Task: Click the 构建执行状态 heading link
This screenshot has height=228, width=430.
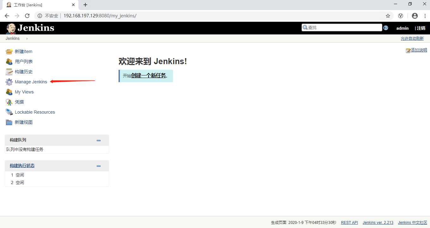Action: 22,165
